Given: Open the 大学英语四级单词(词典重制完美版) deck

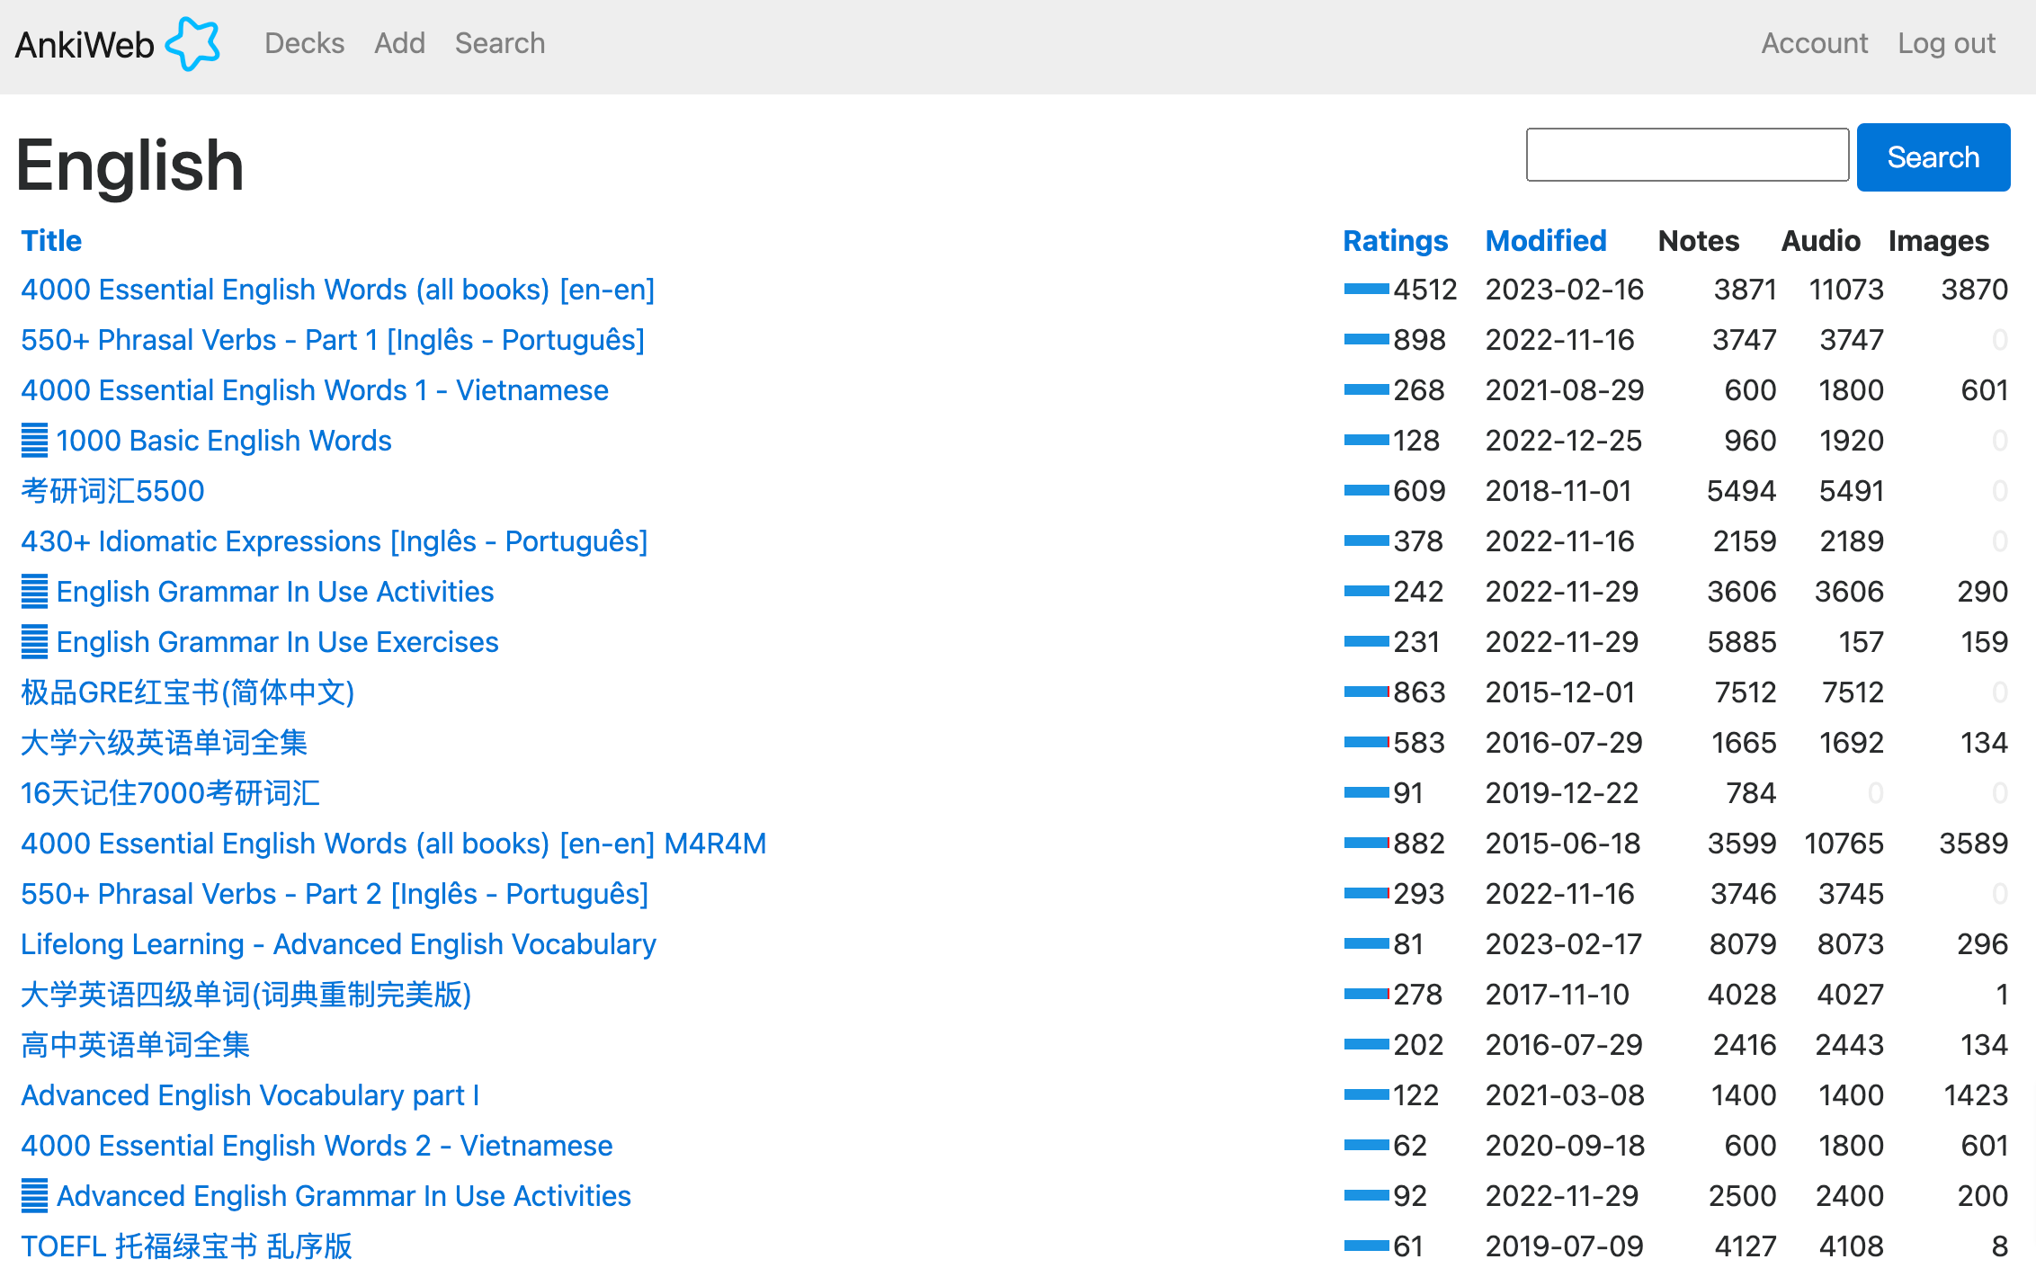Looking at the screenshot, I should [x=246, y=995].
